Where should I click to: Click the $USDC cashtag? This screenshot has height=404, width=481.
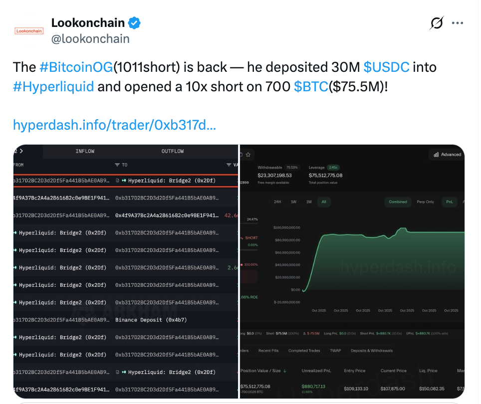point(387,67)
